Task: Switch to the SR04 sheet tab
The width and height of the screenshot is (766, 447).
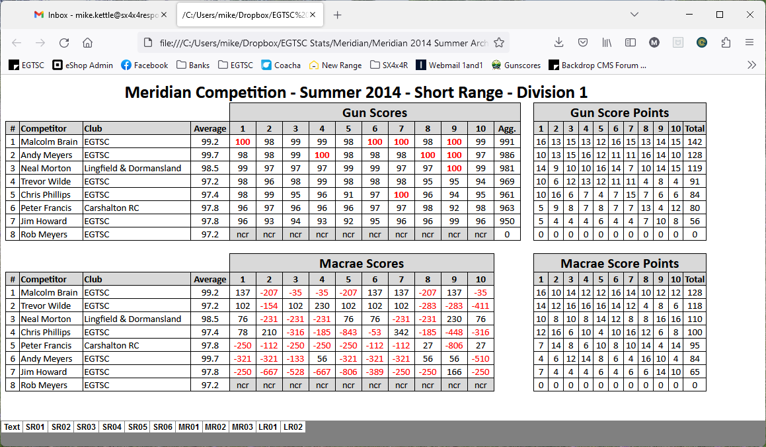Action: click(112, 427)
